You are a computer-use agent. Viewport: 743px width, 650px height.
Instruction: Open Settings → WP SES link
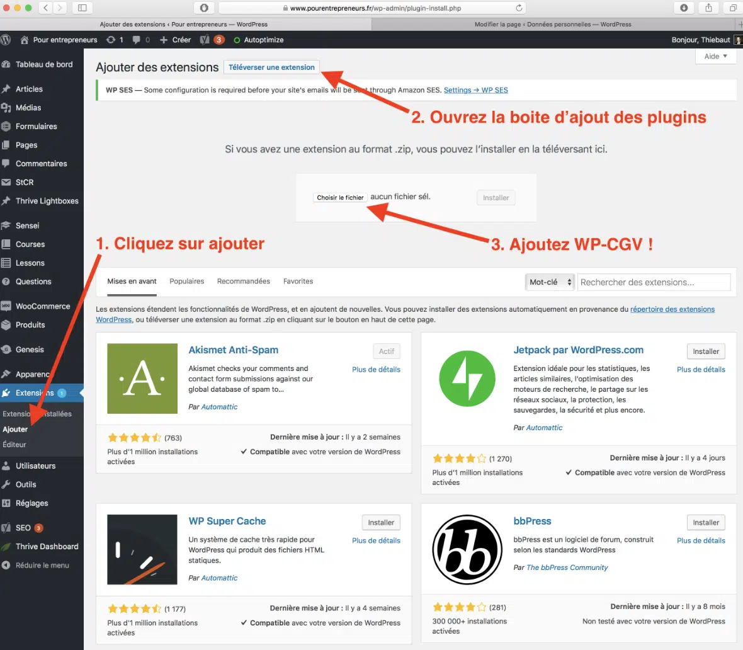[x=476, y=90]
